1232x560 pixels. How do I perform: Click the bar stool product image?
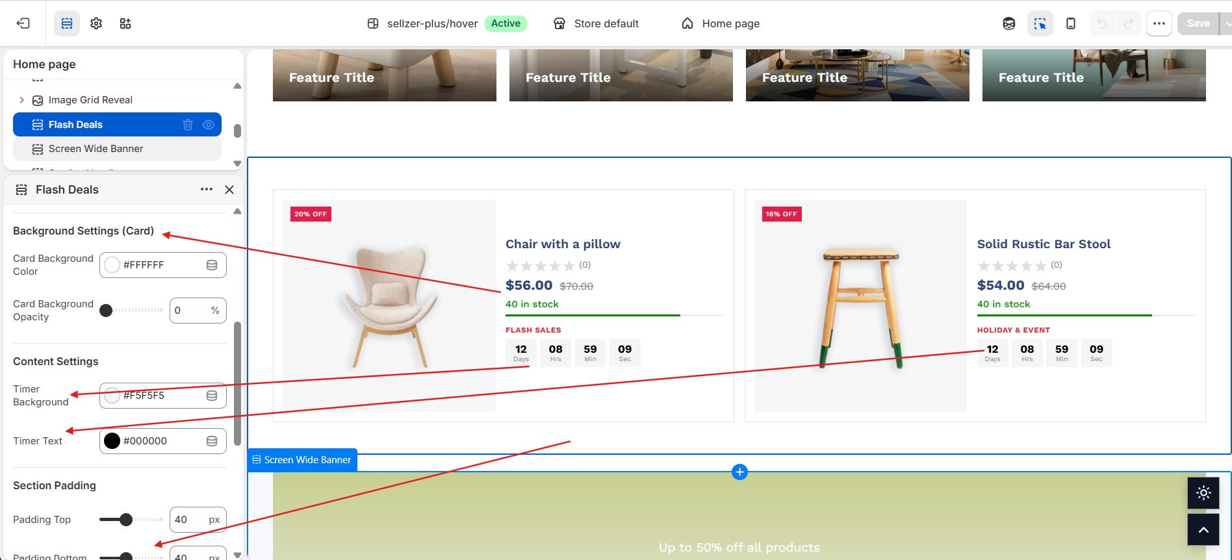click(x=861, y=306)
